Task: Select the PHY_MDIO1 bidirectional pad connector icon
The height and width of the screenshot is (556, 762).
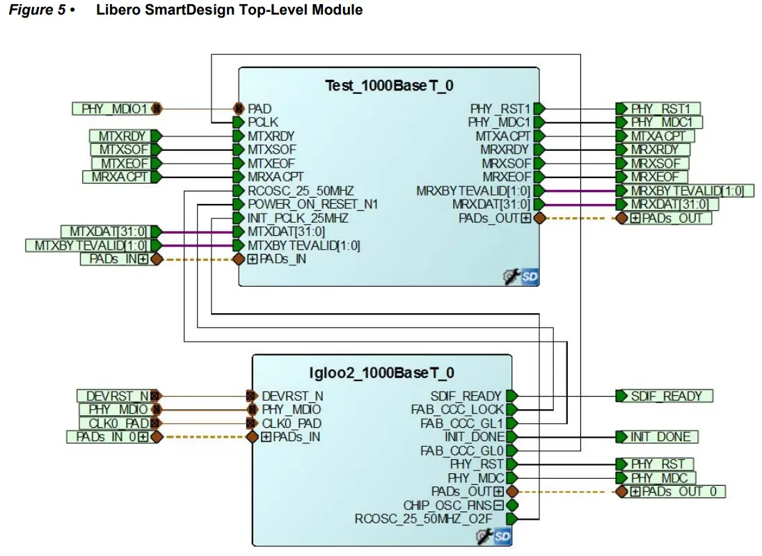Action: [158, 109]
